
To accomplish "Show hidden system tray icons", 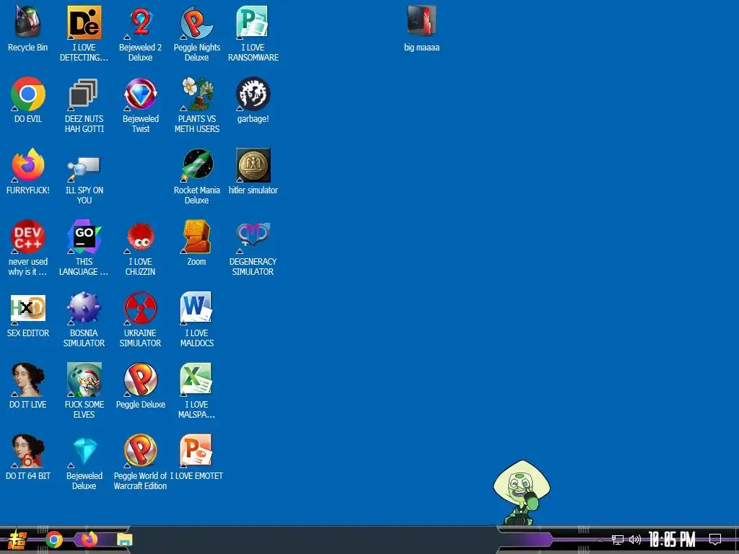I will point(600,540).
